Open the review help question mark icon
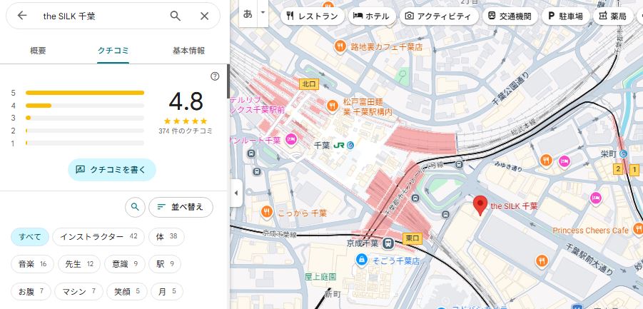643x309 pixels. pos(215,76)
